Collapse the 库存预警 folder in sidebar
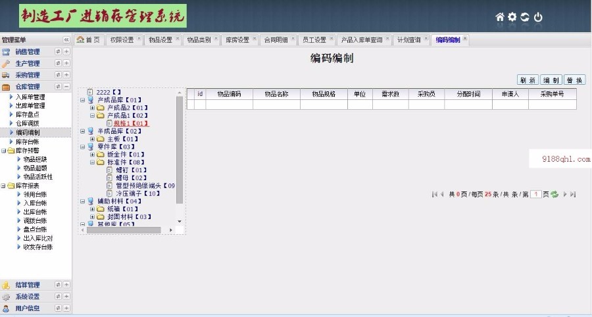The image size is (592, 317). (x=3, y=151)
